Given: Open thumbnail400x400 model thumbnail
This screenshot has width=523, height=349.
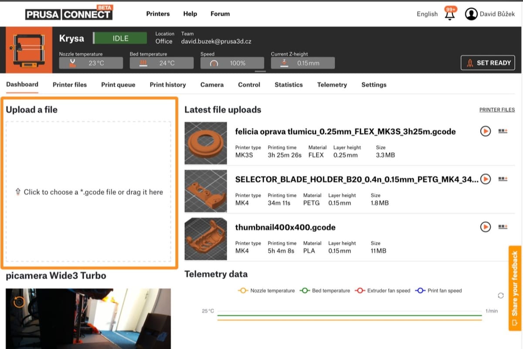Looking at the screenshot, I should point(206,239).
